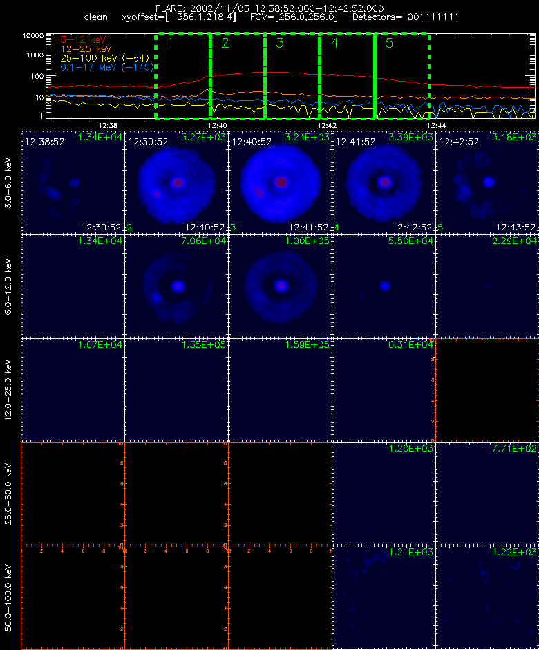Click the 3.24E+03 peak value label
539x650 pixels.
coord(308,137)
